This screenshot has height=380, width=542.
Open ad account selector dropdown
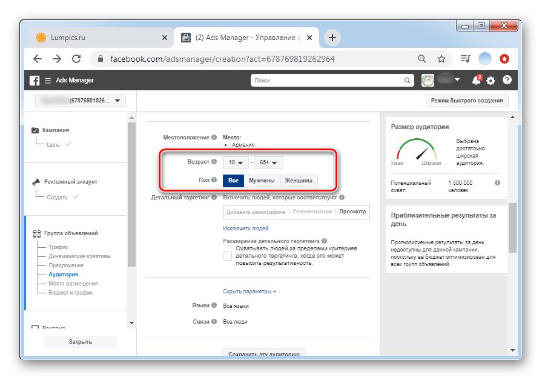tap(80, 101)
